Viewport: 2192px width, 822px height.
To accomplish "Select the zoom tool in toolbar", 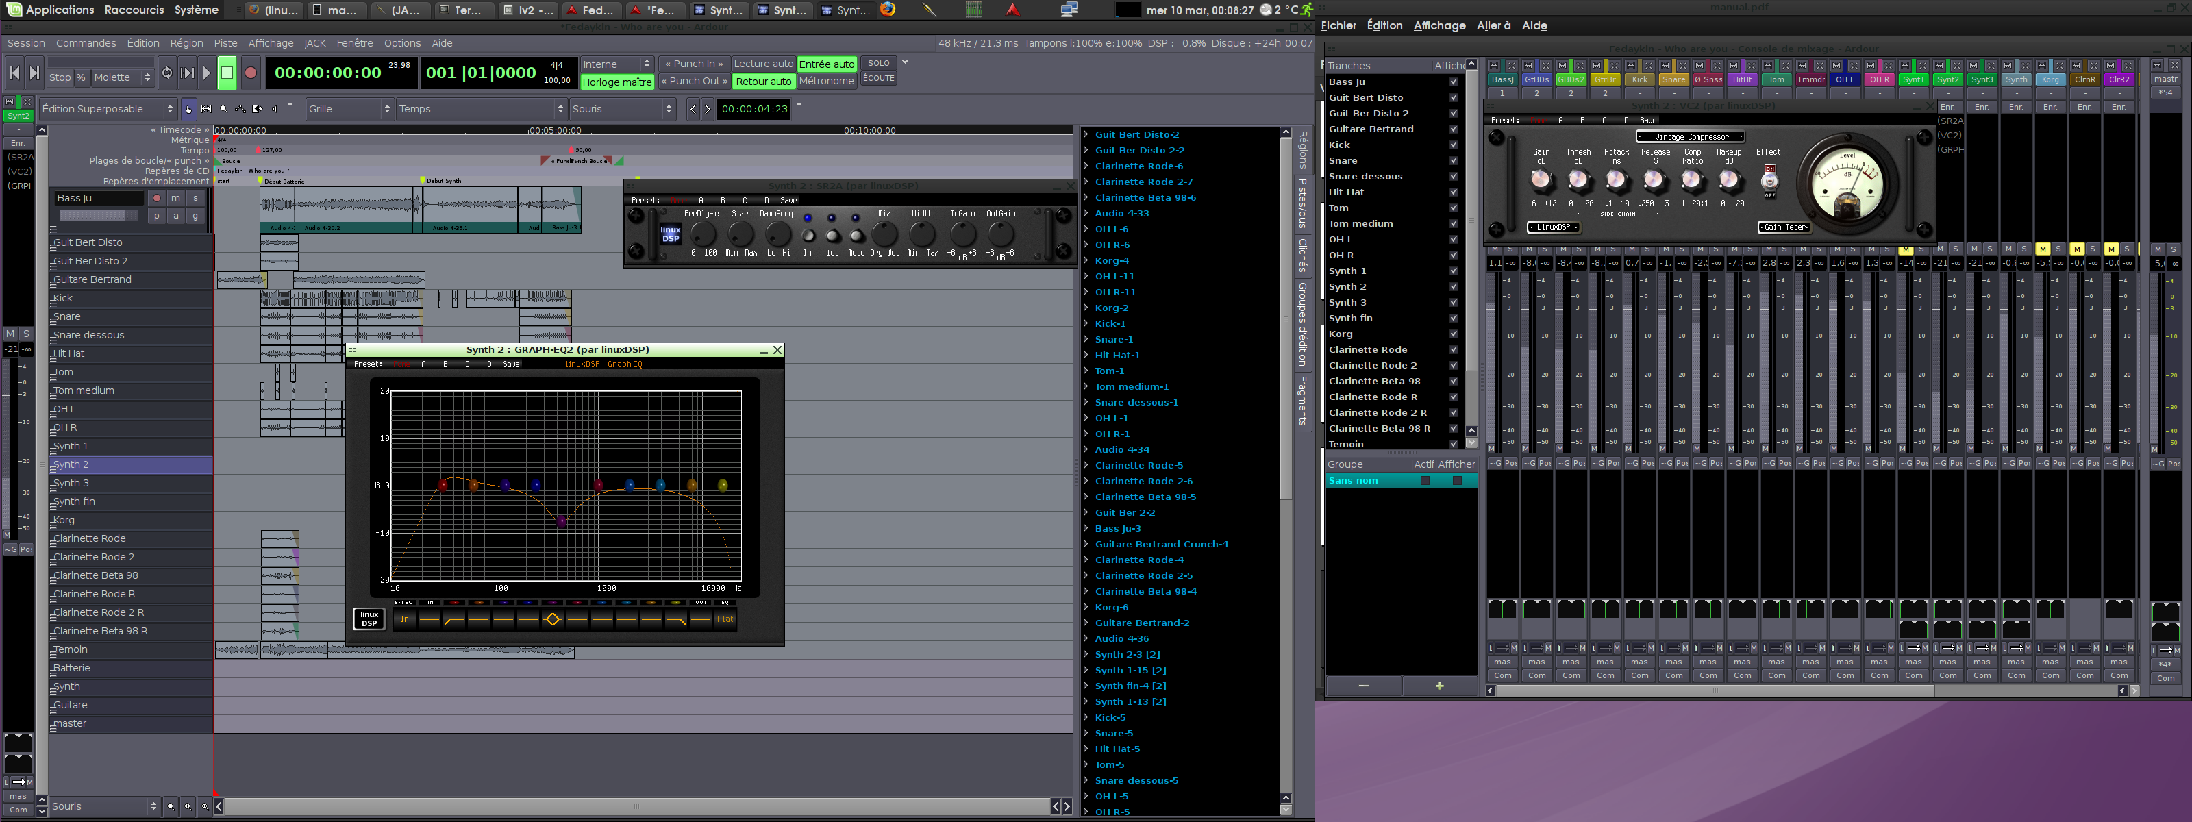I will pos(224,109).
